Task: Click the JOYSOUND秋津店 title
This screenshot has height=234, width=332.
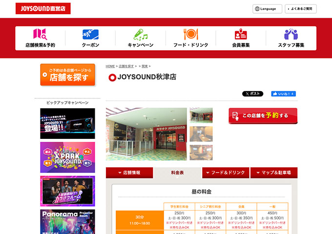Action: (x=147, y=77)
